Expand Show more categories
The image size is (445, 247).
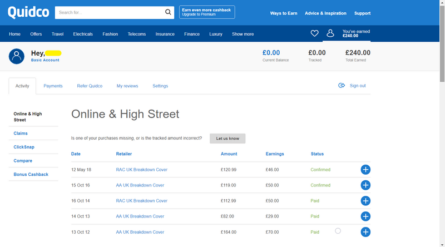pyautogui.click(x=243, y=34)
